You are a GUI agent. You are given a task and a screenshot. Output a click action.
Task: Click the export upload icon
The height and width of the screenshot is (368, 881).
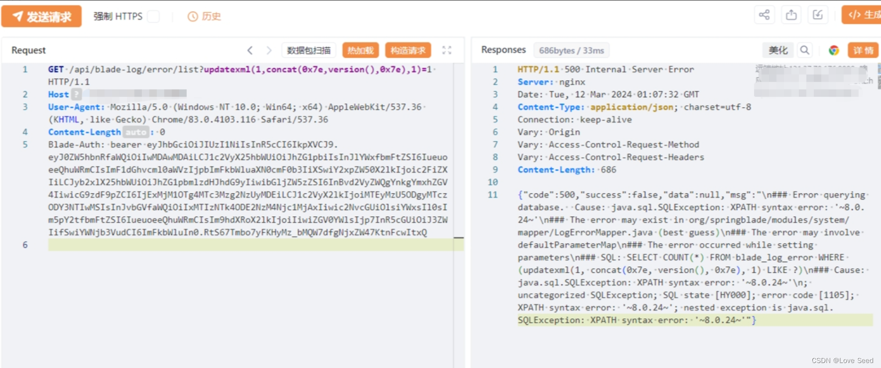791,15
